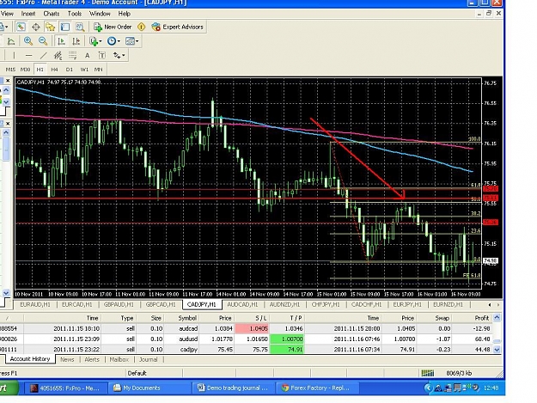This screenshot has height=403, width=537.
Task: Switch chart to line chart icon
Action: tap(11, 41)
